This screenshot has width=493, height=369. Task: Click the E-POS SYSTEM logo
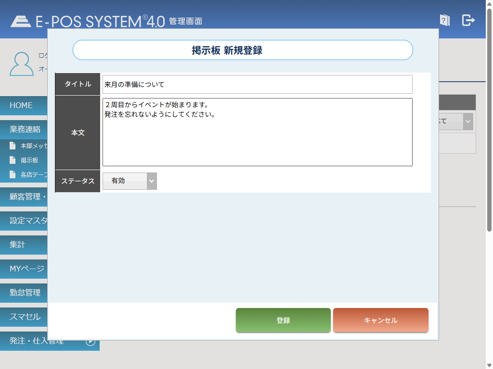88,21
